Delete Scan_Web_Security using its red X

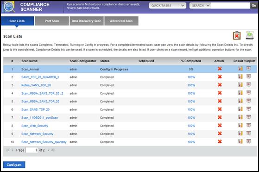click(220, 125)
